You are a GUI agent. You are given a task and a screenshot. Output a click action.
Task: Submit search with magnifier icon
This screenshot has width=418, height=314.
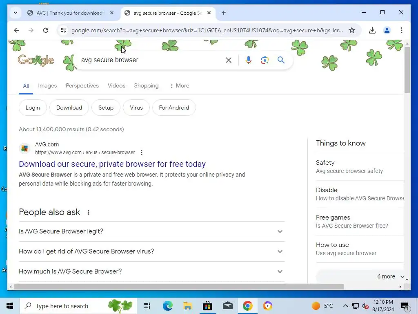(281, 60)
